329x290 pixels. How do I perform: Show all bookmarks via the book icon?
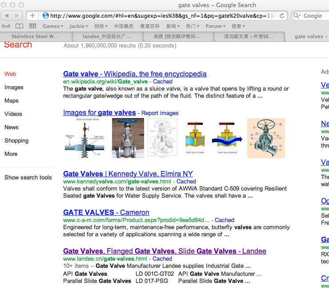(x=19, y=26)
